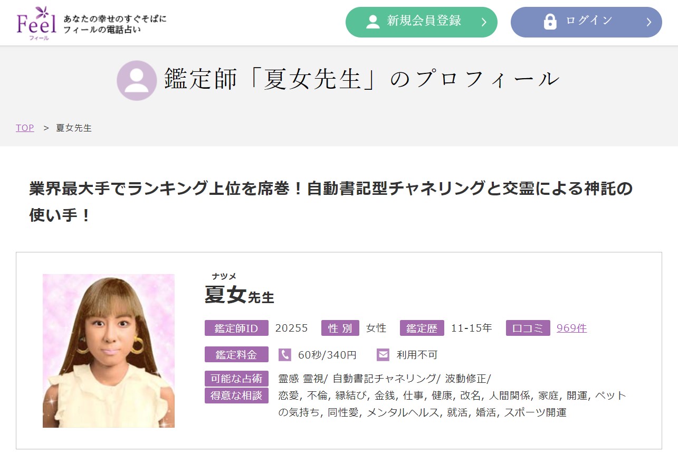Viewport: 678px width, 461px height.
Task: Go to the TOP breadcrumb link
Action: (25, 128)
